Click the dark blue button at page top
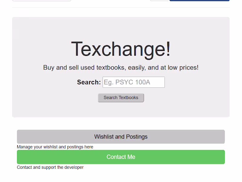Screen dimensions: 242x182 point(199,1)
